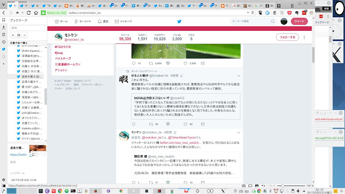Screen dimensions: 345x194
Task: Capture page with camera icon in status bar
Action: (244, 186)
